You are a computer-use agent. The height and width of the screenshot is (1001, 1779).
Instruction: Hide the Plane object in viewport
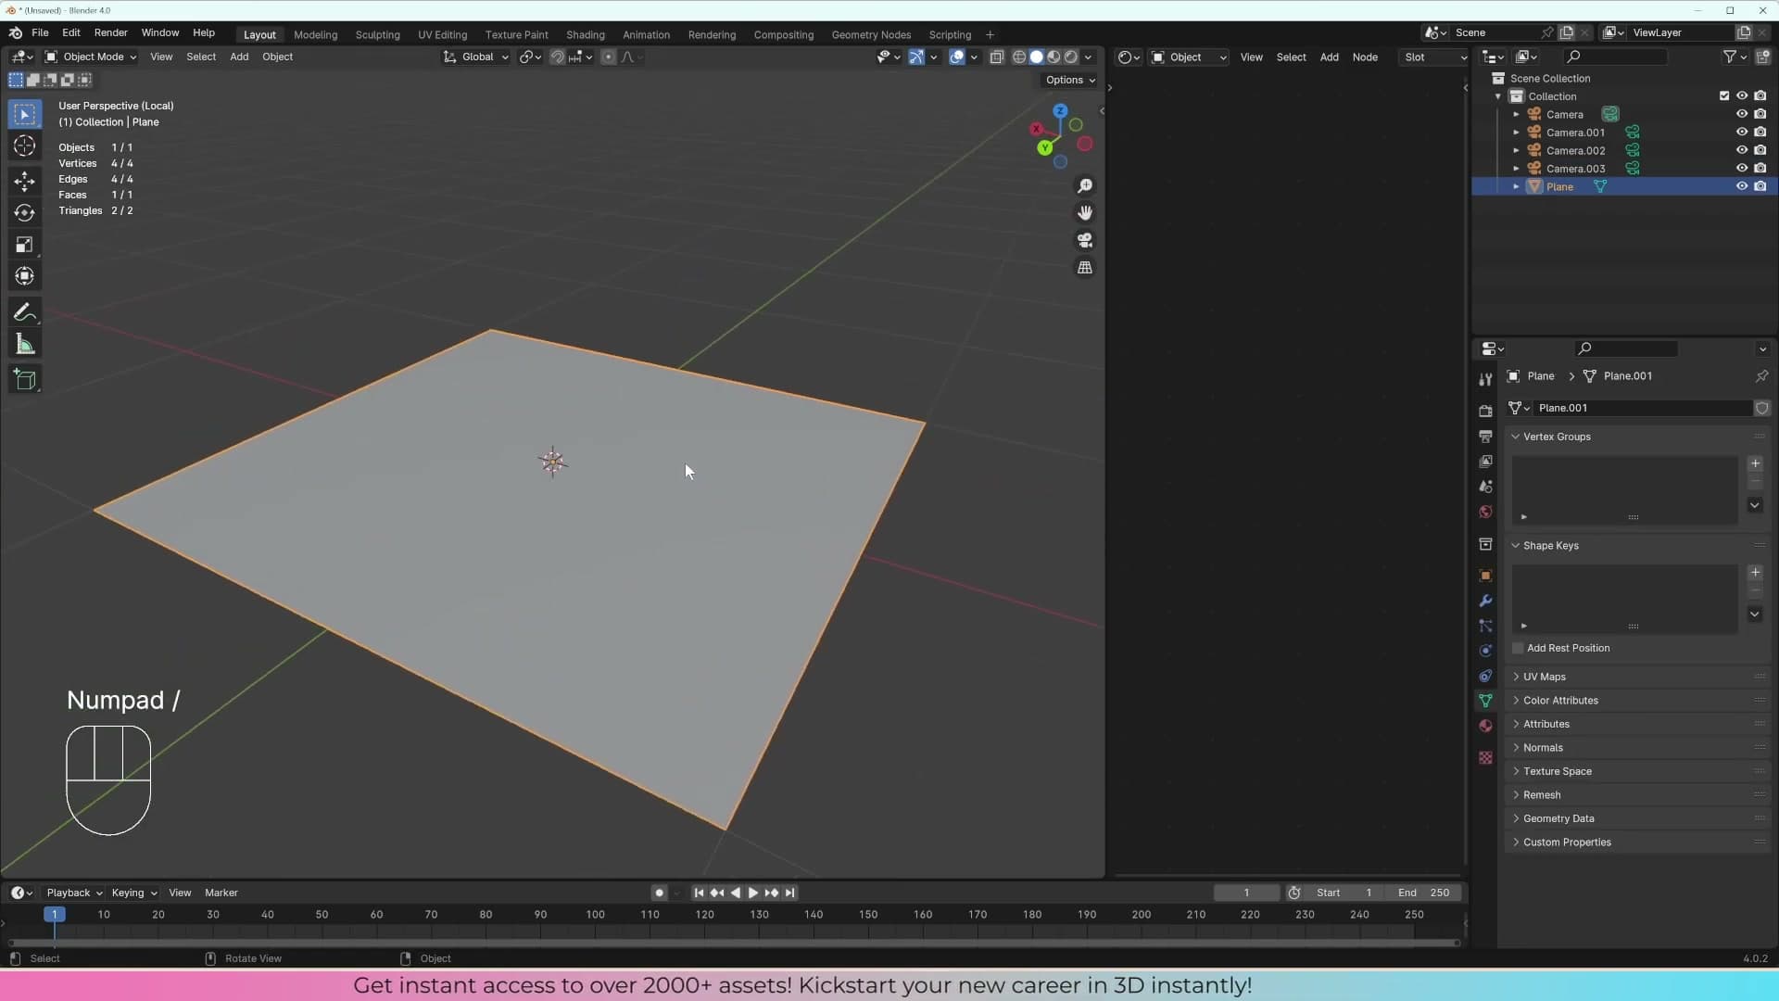[x=1742, y=186]
